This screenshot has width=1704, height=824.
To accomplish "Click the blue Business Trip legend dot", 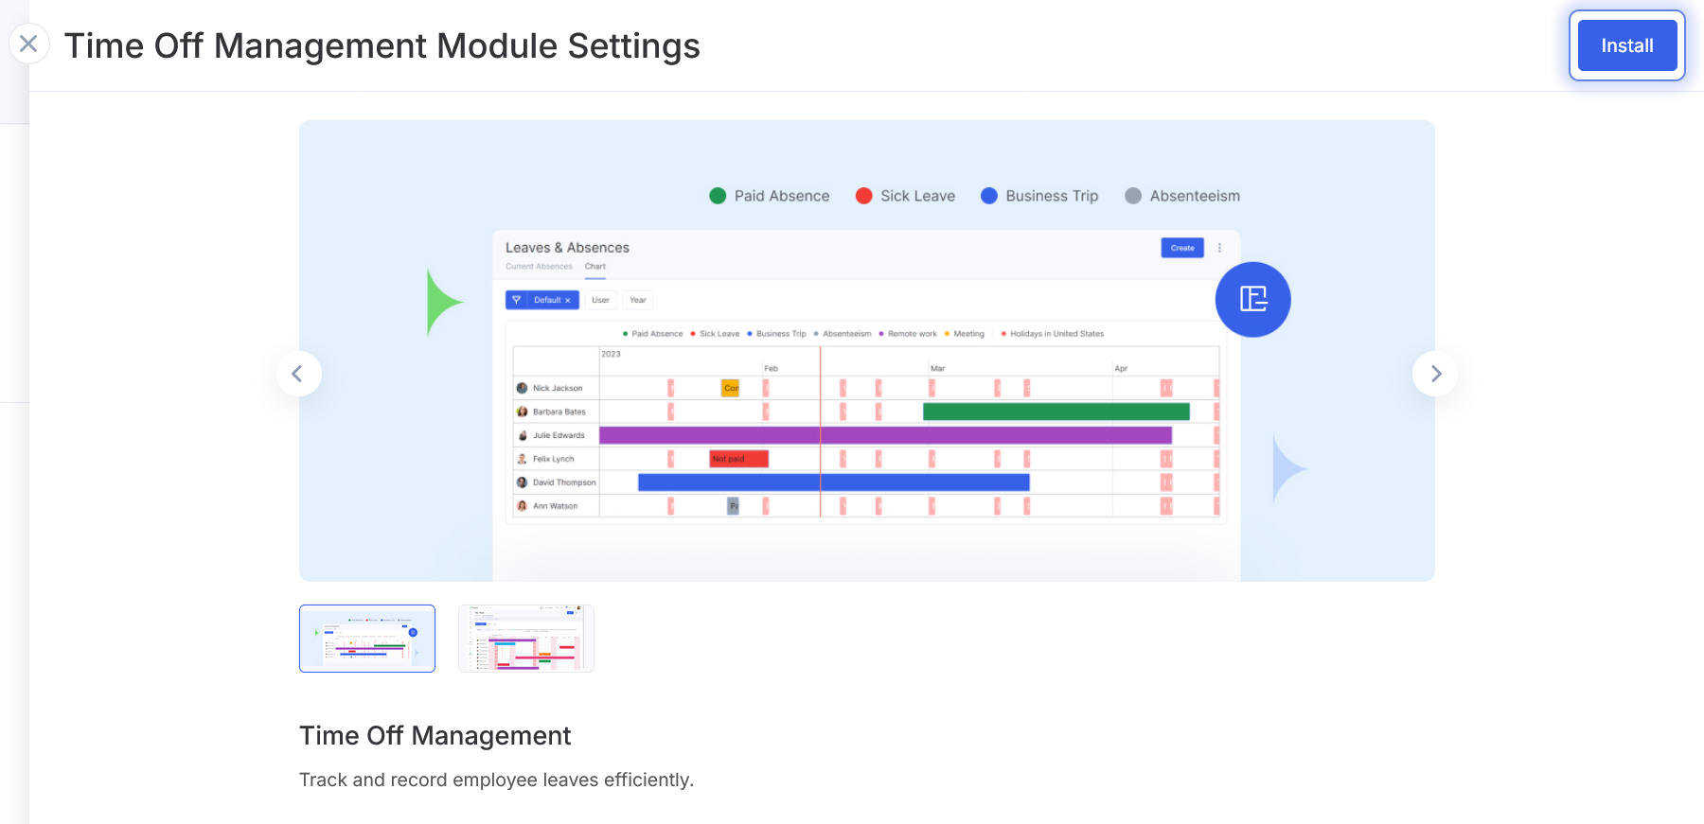I will point(989,196).
